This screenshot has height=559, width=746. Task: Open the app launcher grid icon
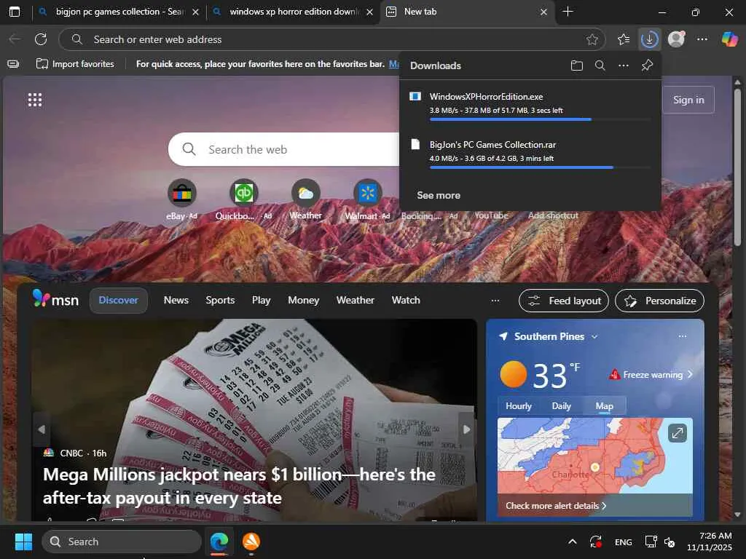[x=35, y=100]
